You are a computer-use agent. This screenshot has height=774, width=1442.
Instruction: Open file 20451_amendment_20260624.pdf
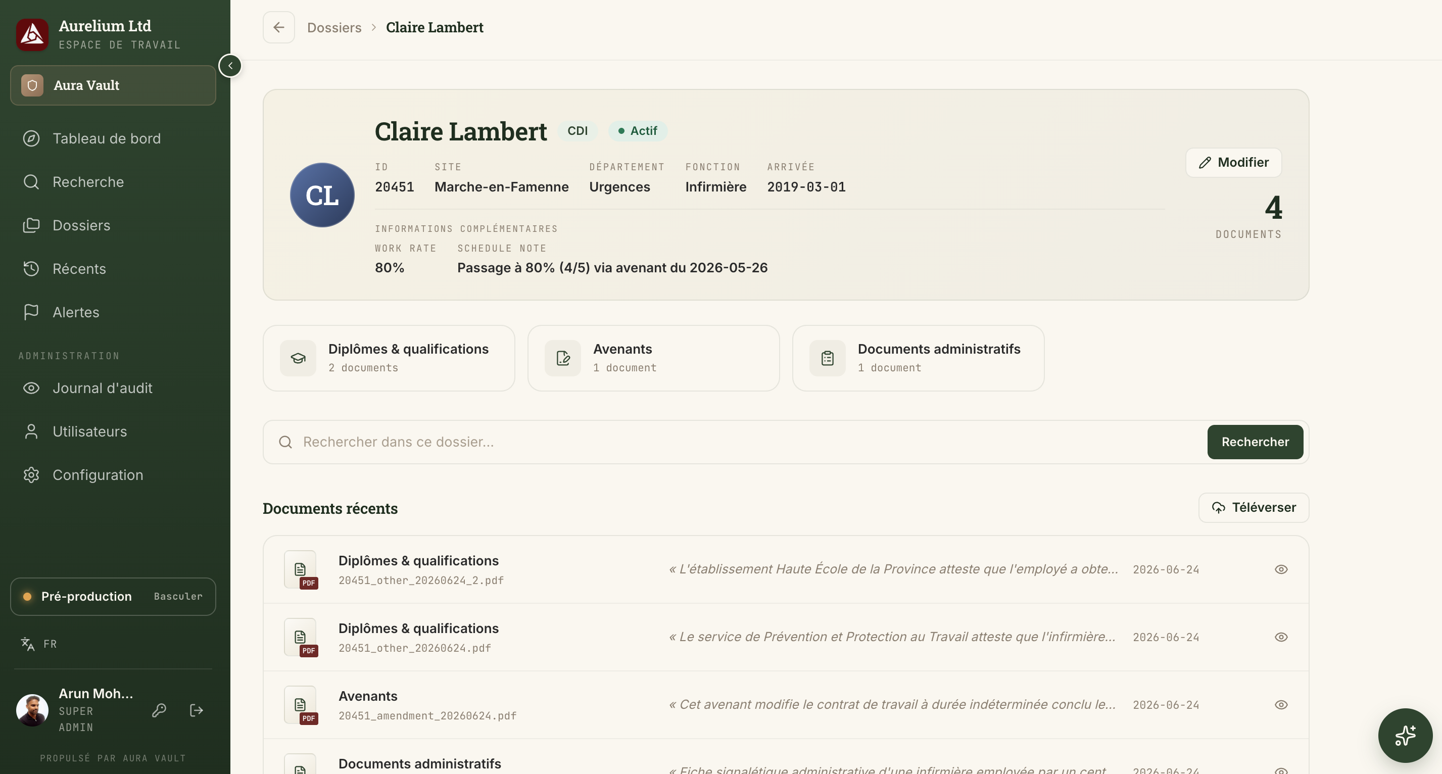[x=786, y=705]
